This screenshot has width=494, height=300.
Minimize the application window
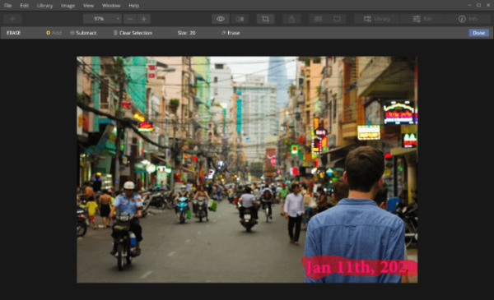pos(469,6)
